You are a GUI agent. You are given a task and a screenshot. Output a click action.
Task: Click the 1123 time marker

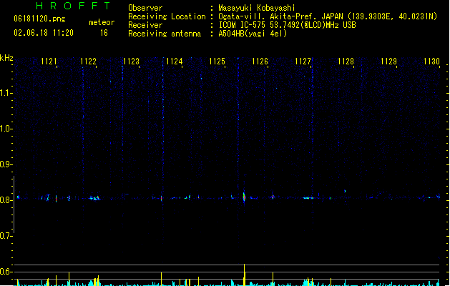click(131, 61)
